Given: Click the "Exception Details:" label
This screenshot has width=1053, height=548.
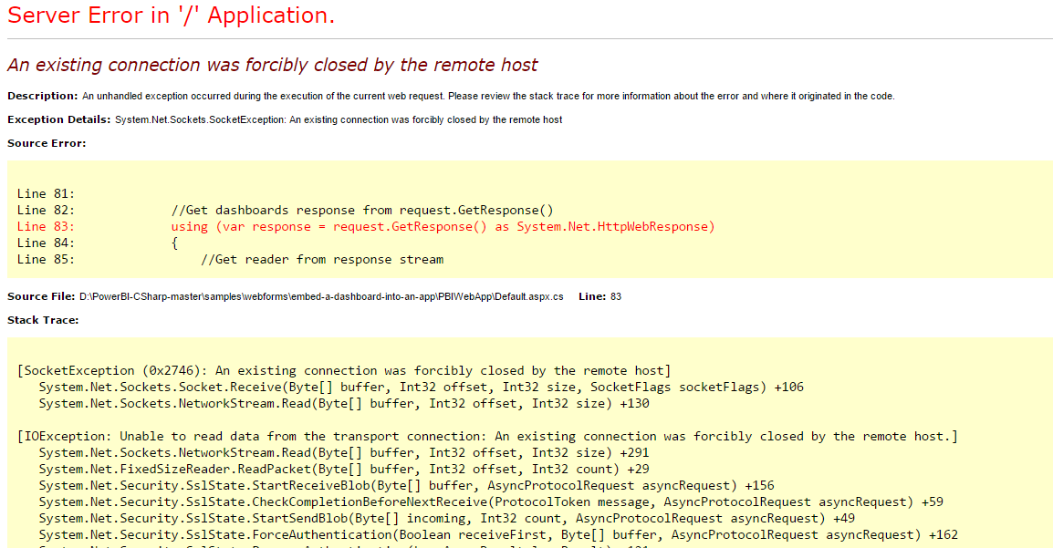Looking at the screenshot, I should pyautogui.click(x=59, y=119).
